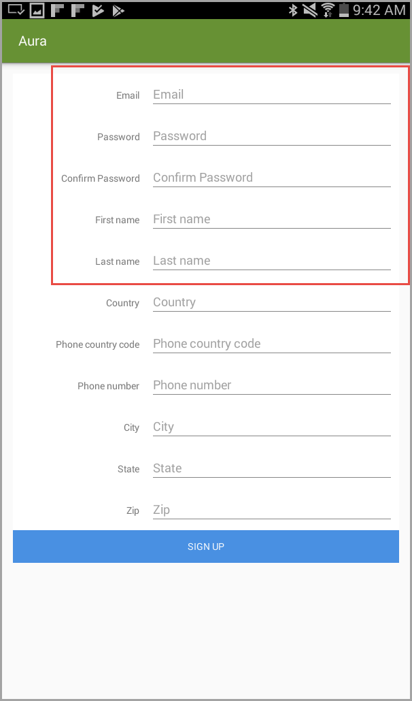Tap the Bluetooth icon in status bar

pos(293,10)
